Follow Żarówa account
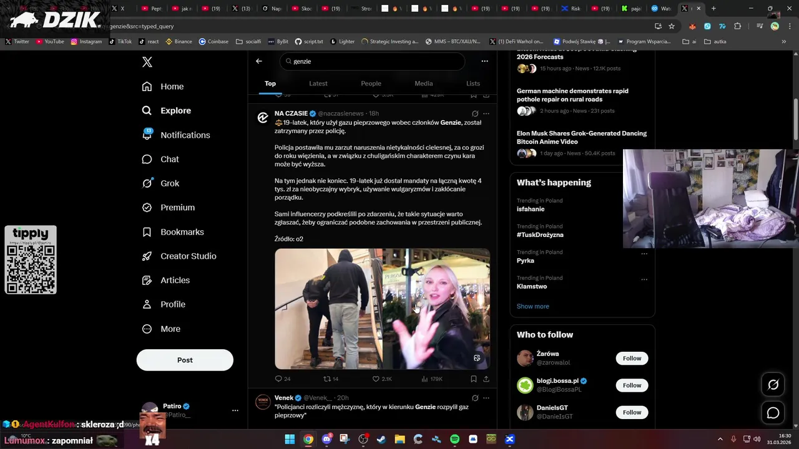The width and height of the screenshot is (799, 449). click(632, 359)
